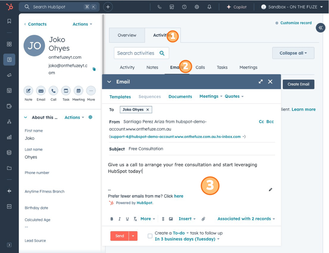Viewport: 329px width, 253px height.
Task: Open the developer code icon in sidebar
Action: (x=9, y=206)
